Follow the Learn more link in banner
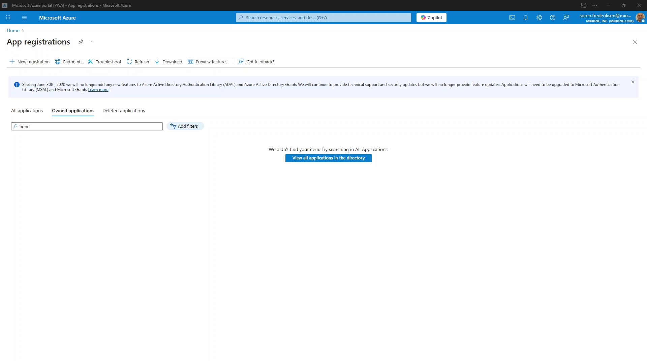The height and width of the screenshot is (364, 647). [x=98, y=90]
